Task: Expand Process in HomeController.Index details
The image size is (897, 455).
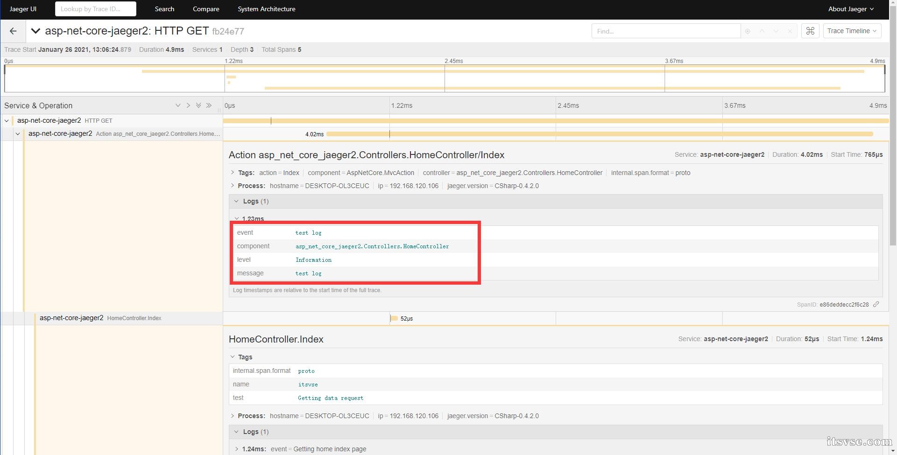Action: click(x=233, y=416)
